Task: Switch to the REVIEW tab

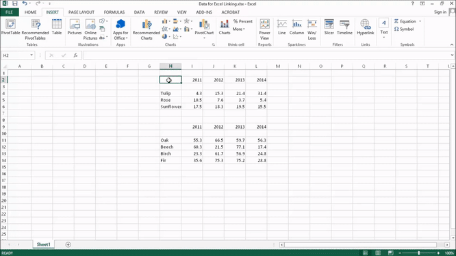Action: tap(161, 12)
